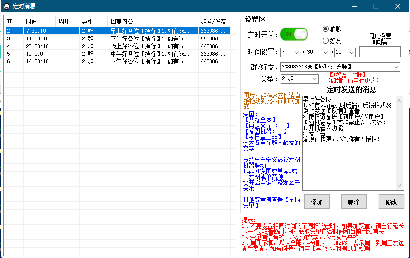This screenshot has width=410, height=258.
Task: Select the row with time 16:30:10
Action: coord(118,61)
